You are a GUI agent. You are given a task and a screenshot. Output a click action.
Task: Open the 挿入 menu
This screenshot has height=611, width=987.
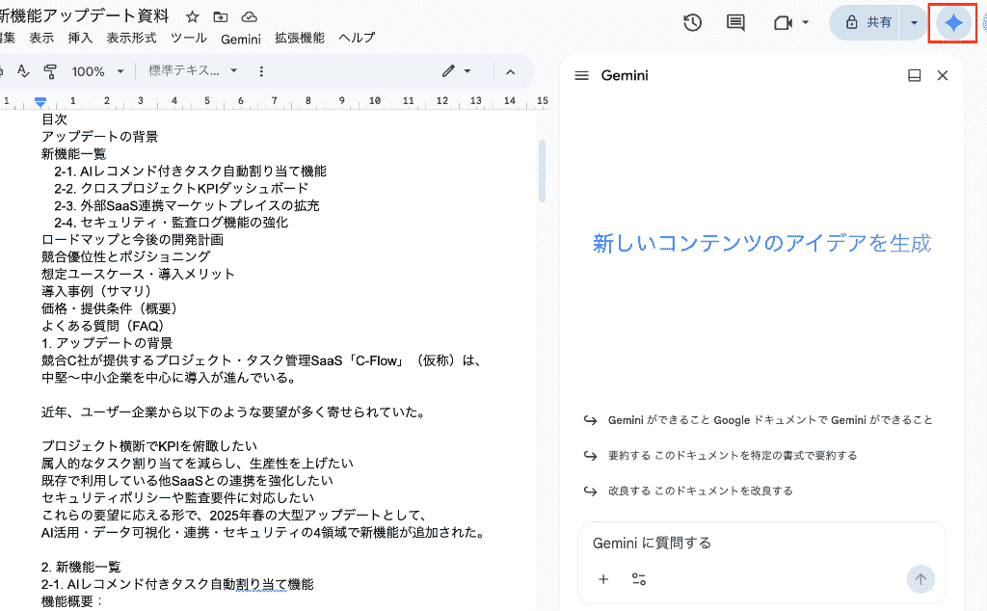pos(80,38)
